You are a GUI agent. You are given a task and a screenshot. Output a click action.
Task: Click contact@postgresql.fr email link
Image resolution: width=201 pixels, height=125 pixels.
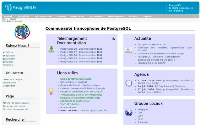(x=95, y=110)
